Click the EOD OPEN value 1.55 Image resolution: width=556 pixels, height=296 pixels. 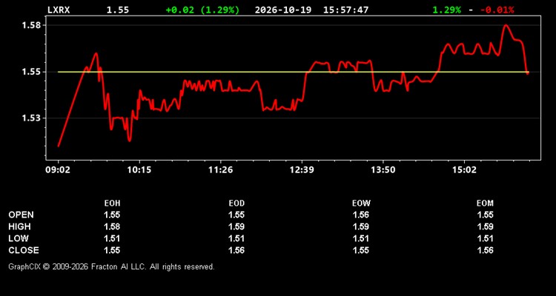click(236, 215)
